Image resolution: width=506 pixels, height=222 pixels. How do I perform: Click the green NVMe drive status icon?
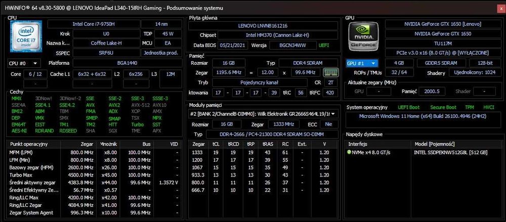pos(349,152)
